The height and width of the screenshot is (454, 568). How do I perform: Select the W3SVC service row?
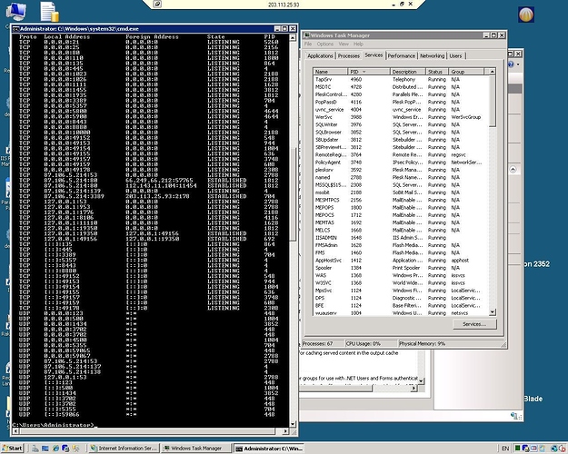(x=401, y=282)
